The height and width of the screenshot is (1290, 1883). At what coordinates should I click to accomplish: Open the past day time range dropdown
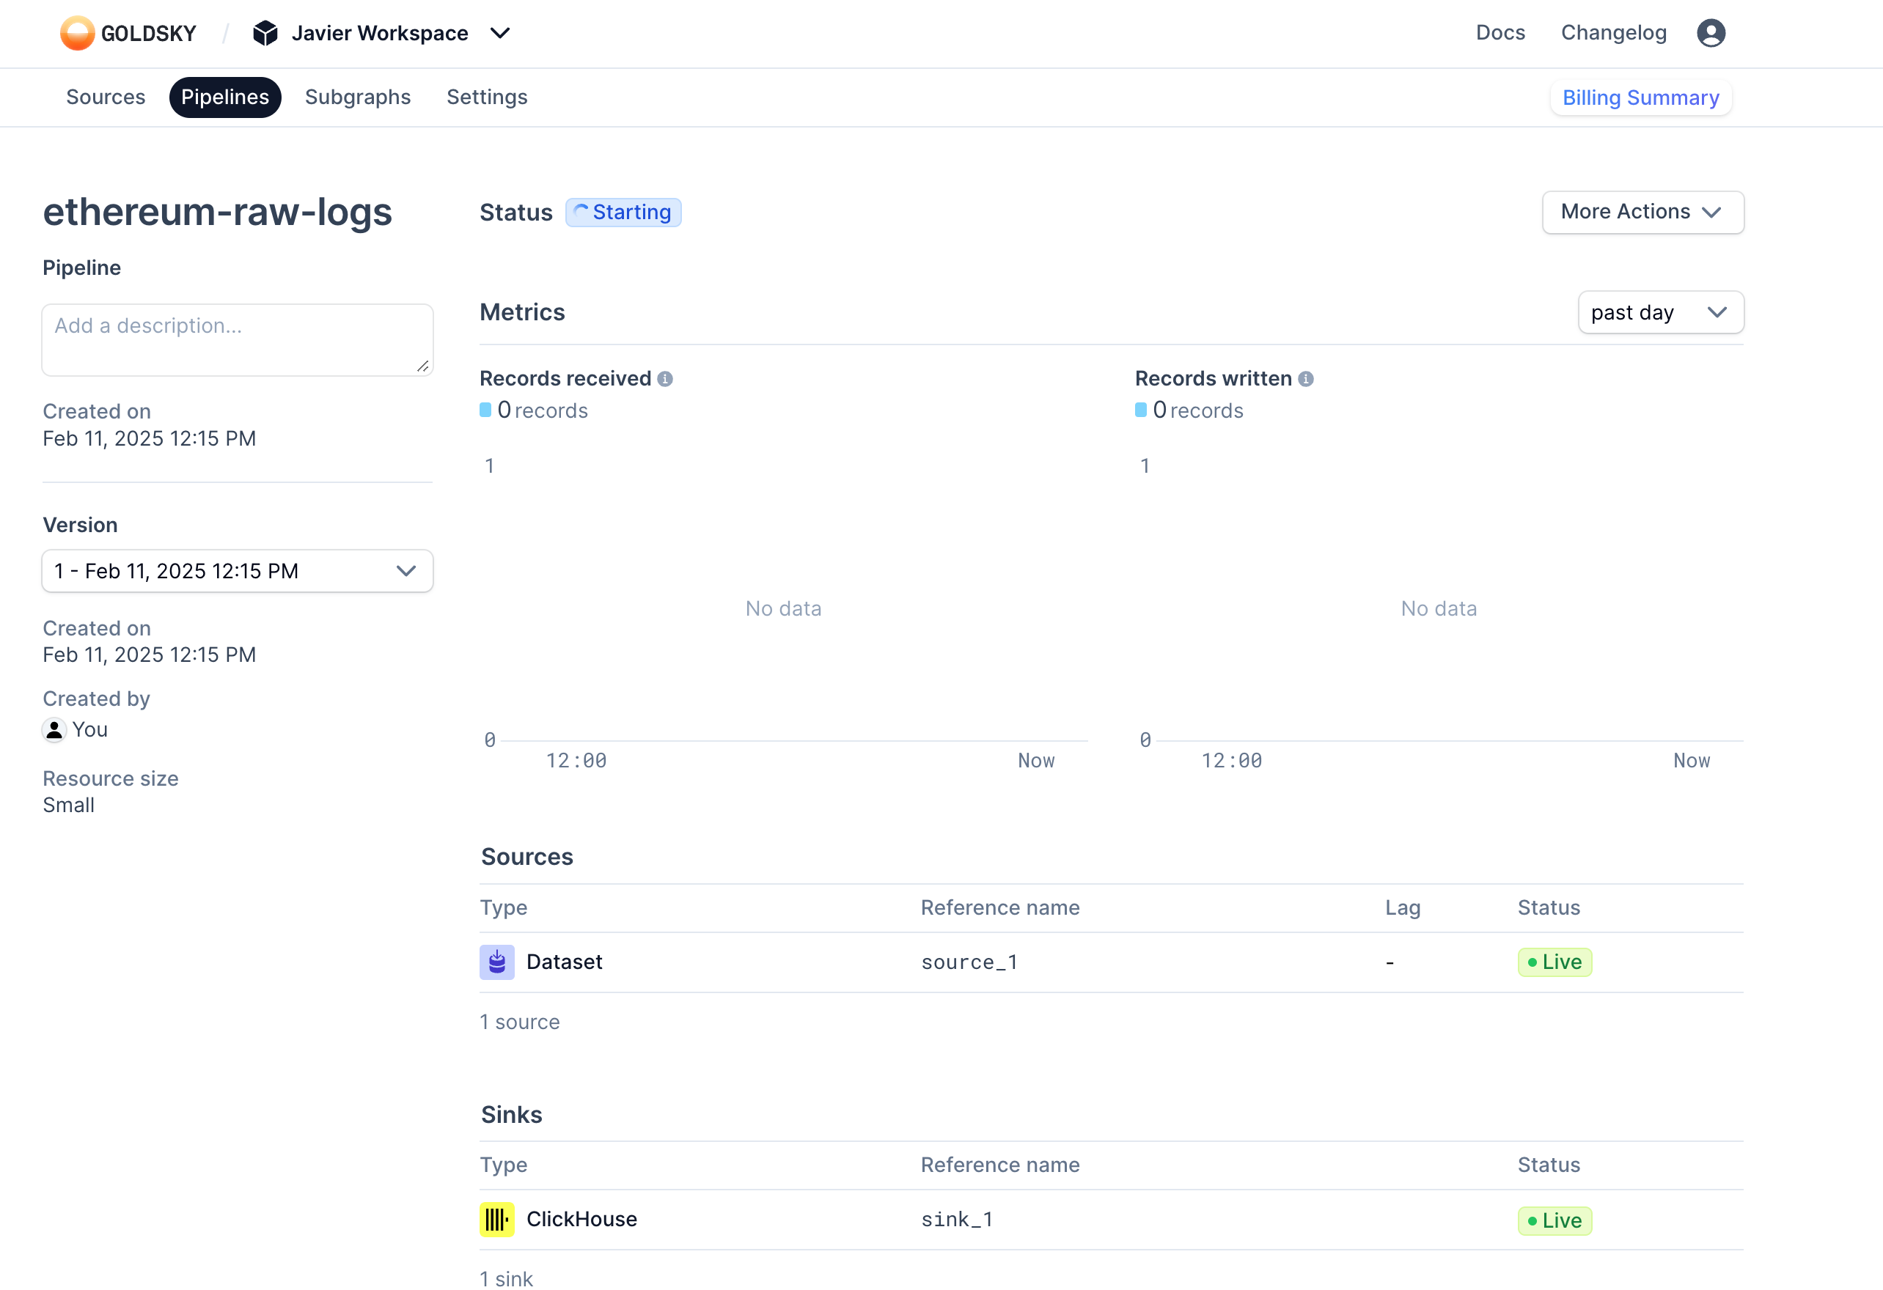point(1660,312)
